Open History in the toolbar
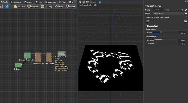The width and height of the screenshot is (188, 103). (x=71, y=7)
